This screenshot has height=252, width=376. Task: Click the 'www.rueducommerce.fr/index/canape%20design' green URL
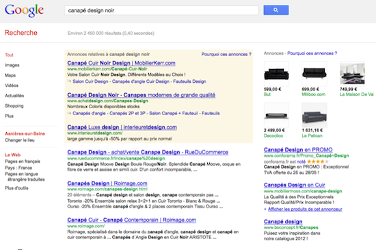[x=116, y=158]
